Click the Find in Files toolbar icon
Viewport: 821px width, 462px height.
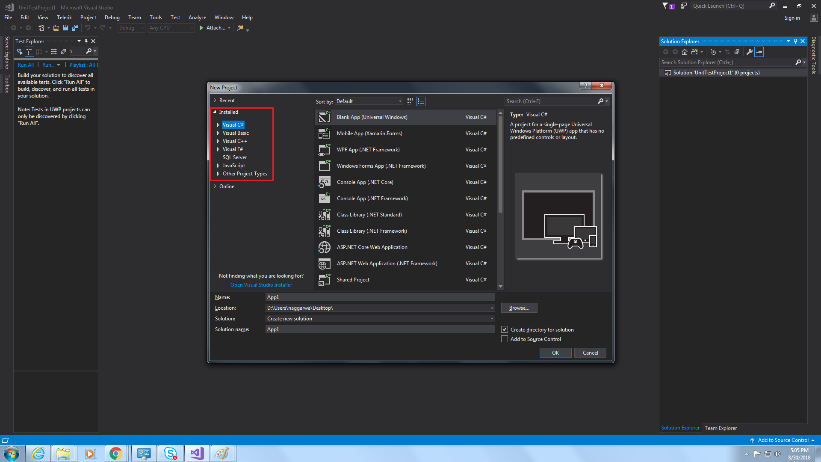tap(240, 28)
